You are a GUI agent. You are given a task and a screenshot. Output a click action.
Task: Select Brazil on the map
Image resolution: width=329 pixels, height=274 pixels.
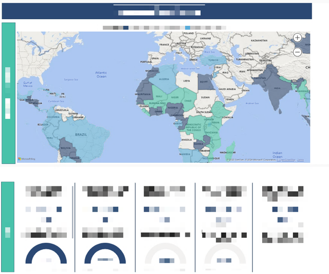[82, 133]
